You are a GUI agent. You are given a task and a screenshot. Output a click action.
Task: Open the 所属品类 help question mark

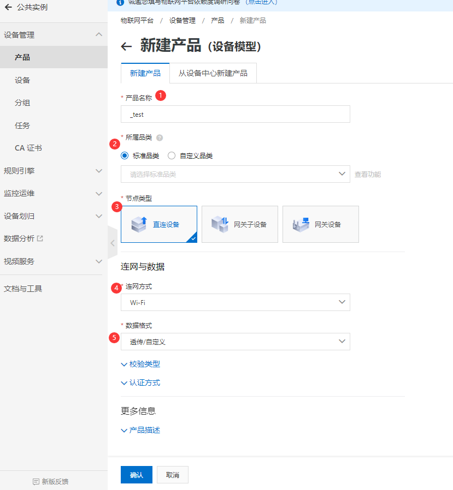pyautogui.click(x=160, y=137)
